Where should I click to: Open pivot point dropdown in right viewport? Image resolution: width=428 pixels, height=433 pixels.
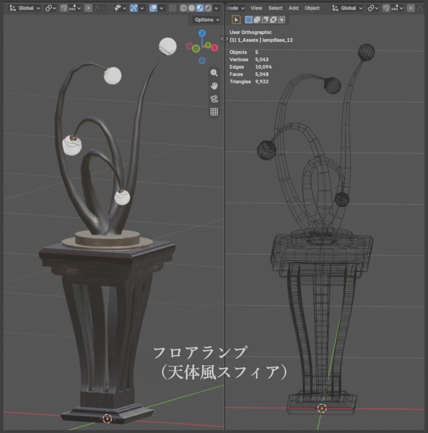(373, 8)
